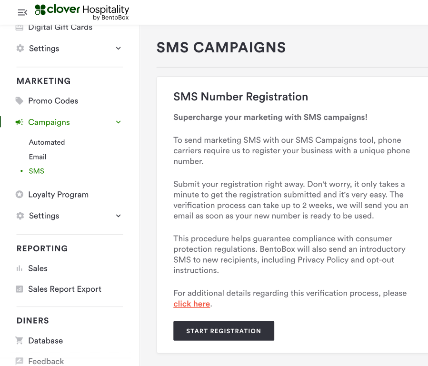
Task: Click the Digital Gift Cards icon
Action: (20, 28)
